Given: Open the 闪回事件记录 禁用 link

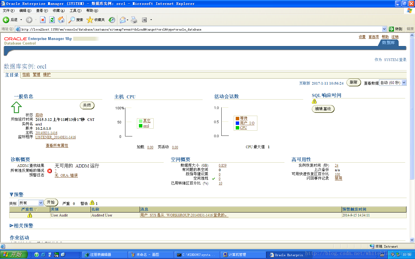Looking at the screenshot, I should coord(338,178).
